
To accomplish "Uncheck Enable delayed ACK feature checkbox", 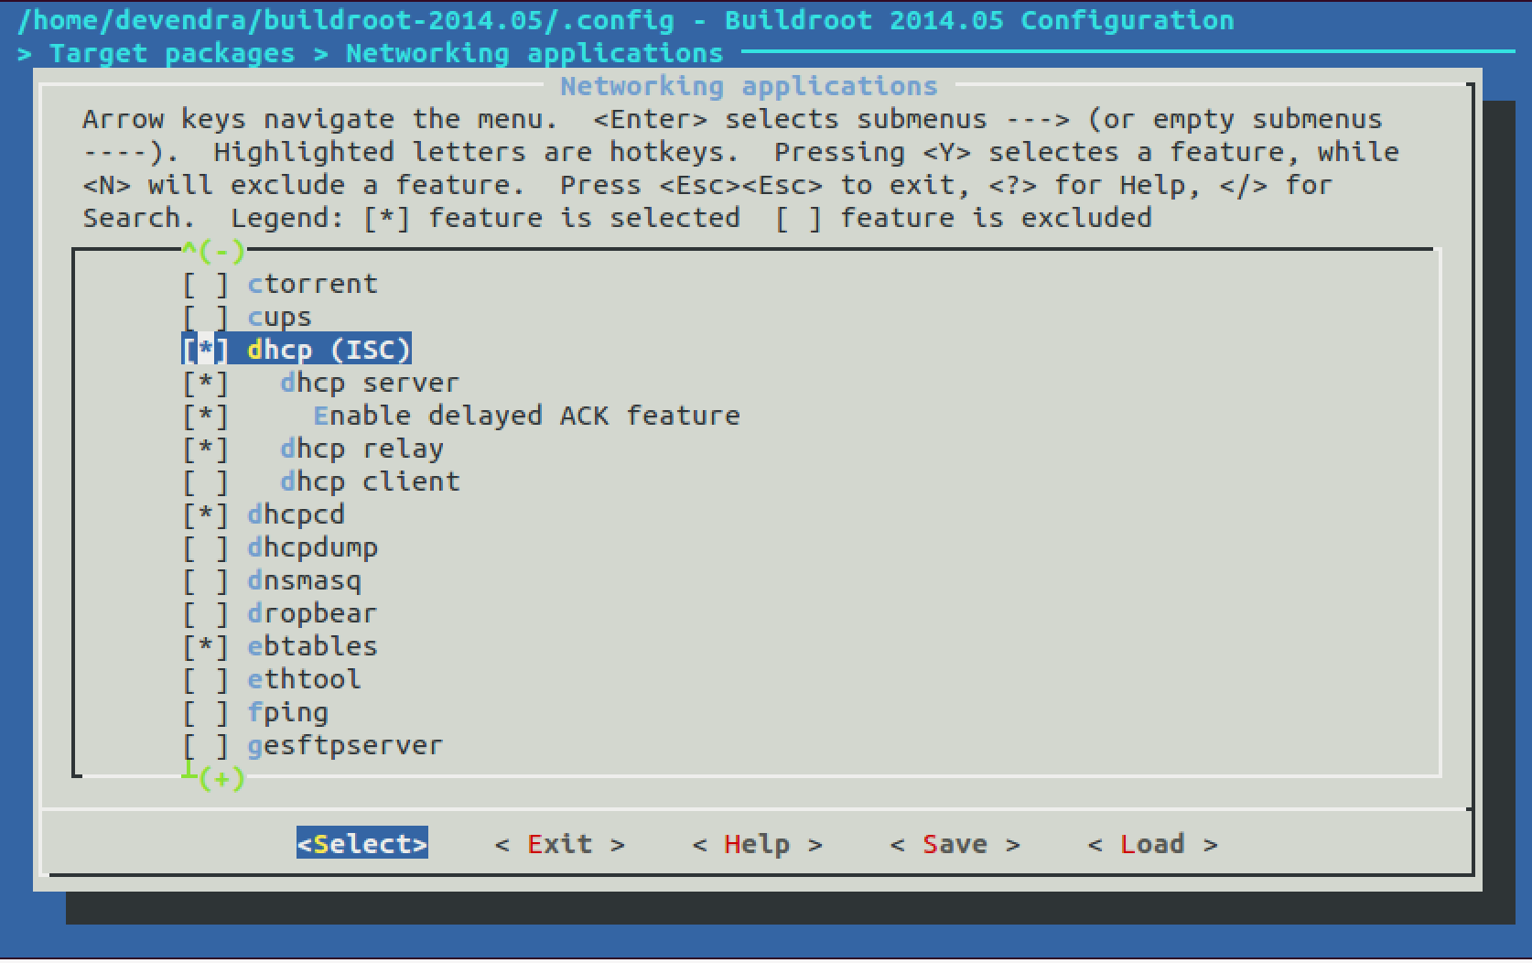I will [205, 417].
